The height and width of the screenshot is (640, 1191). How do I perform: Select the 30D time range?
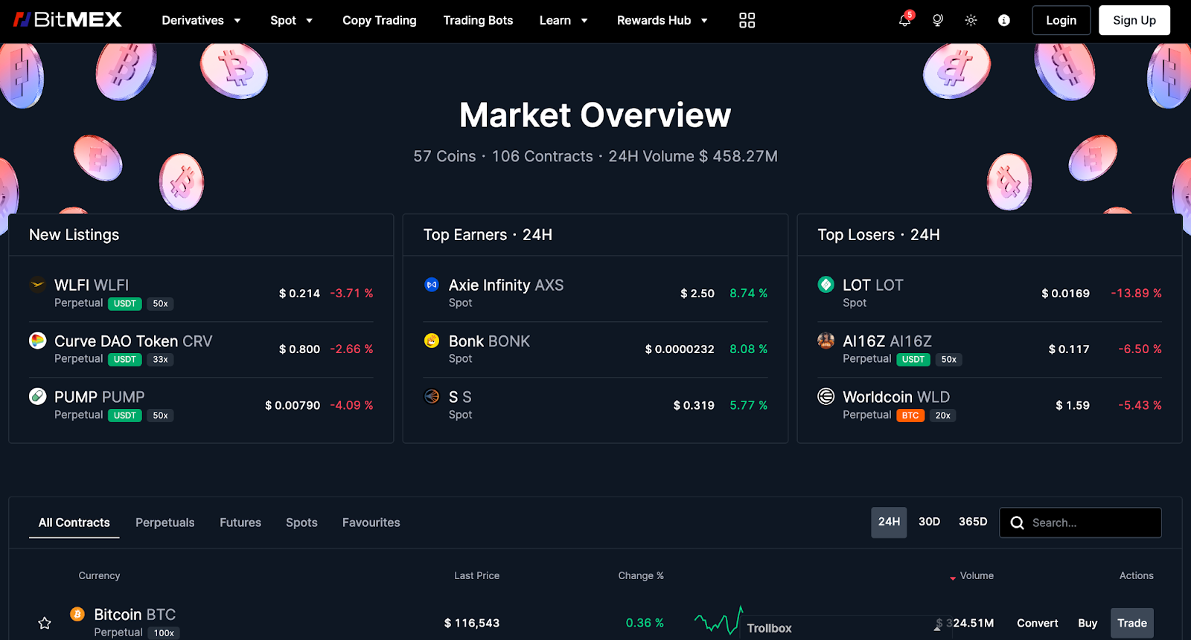coord(929,522)
